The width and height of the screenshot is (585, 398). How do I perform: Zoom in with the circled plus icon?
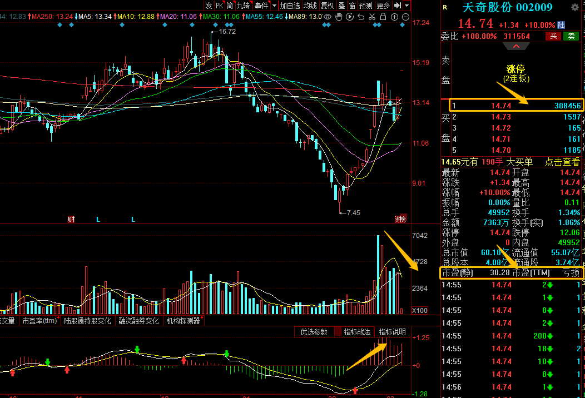394,17
